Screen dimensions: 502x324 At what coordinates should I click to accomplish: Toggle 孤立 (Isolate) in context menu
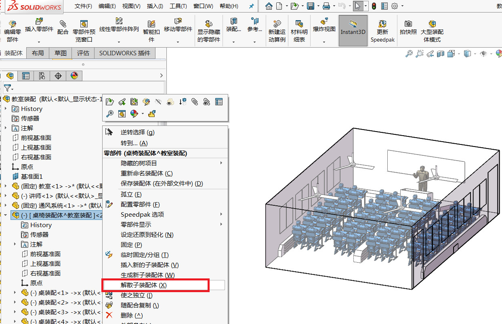pos(131,194)
